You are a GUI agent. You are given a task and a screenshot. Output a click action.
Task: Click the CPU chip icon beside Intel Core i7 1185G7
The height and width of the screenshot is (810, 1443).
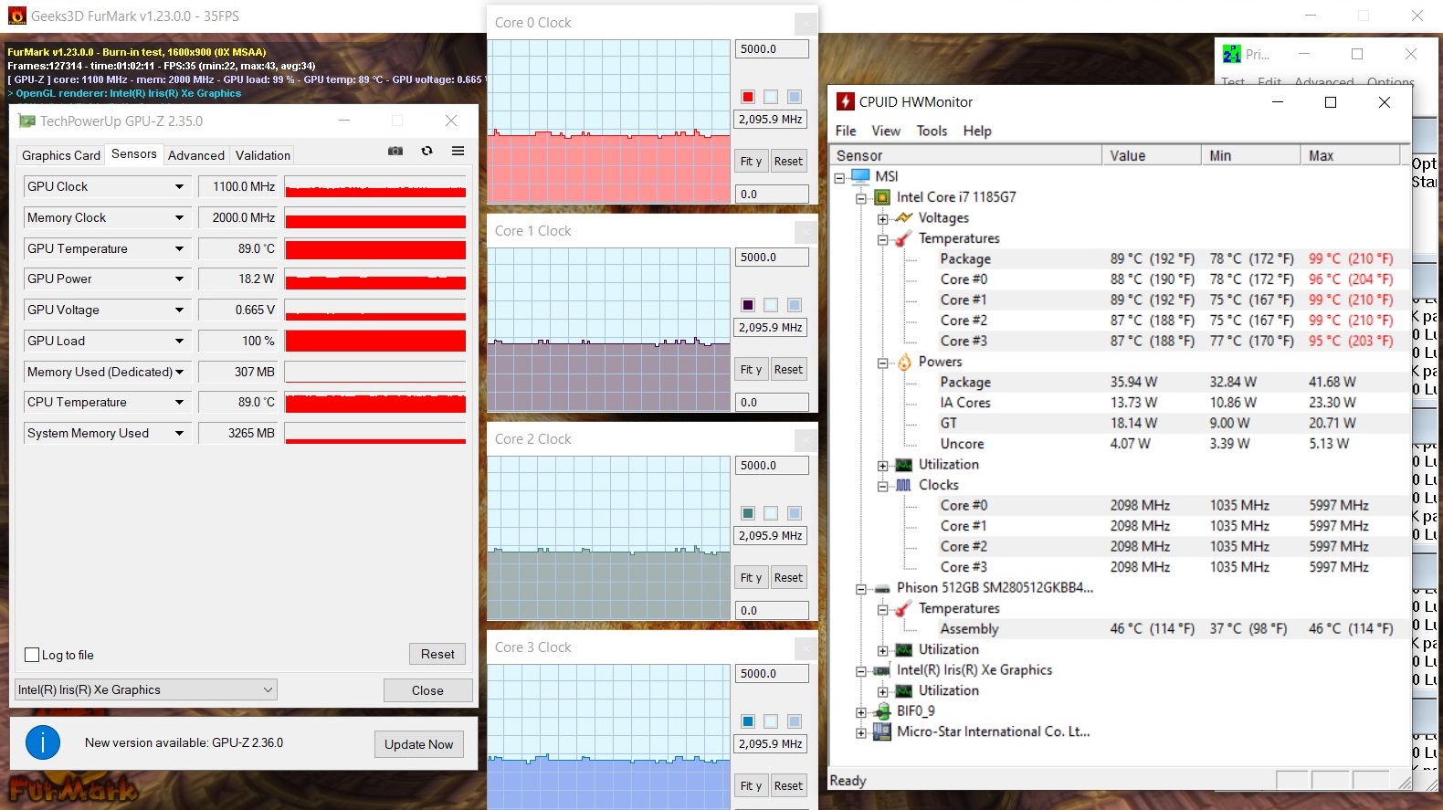click(x=882, y=197)
